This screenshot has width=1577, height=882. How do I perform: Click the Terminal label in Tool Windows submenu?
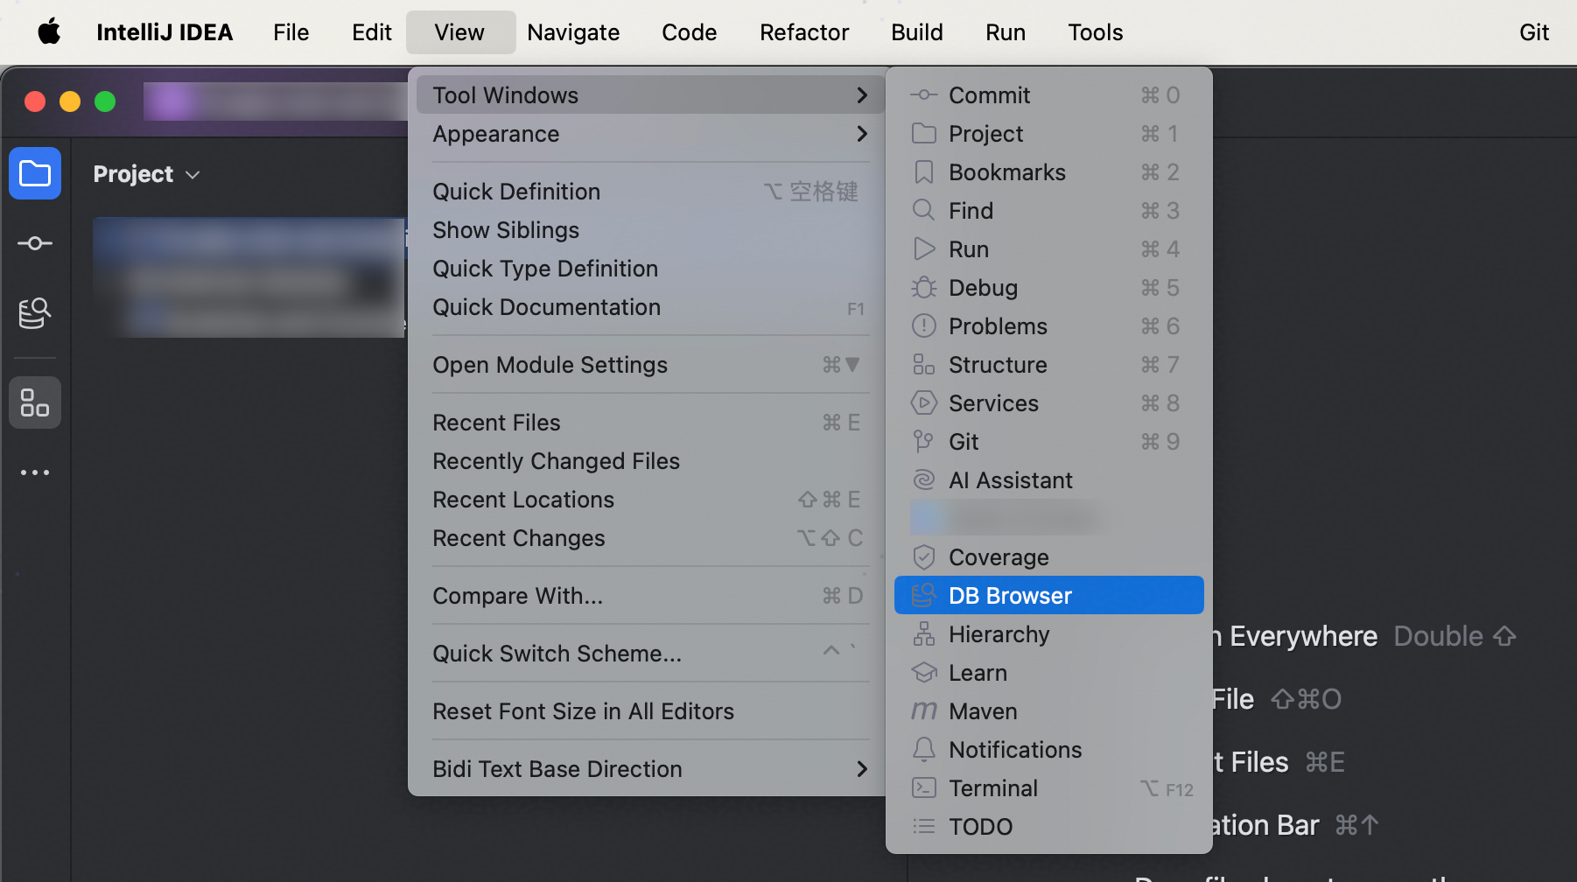click(x=993, y=787)
